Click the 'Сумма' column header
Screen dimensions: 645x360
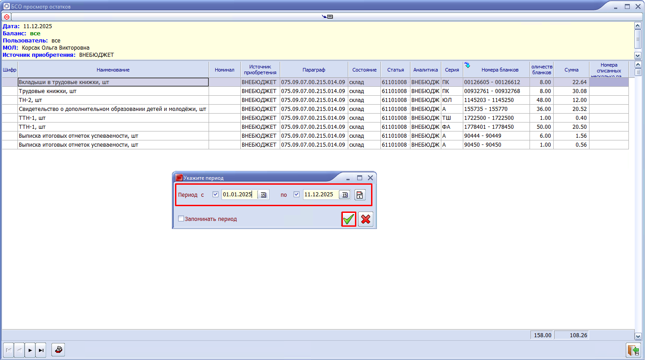pos(571,70)
